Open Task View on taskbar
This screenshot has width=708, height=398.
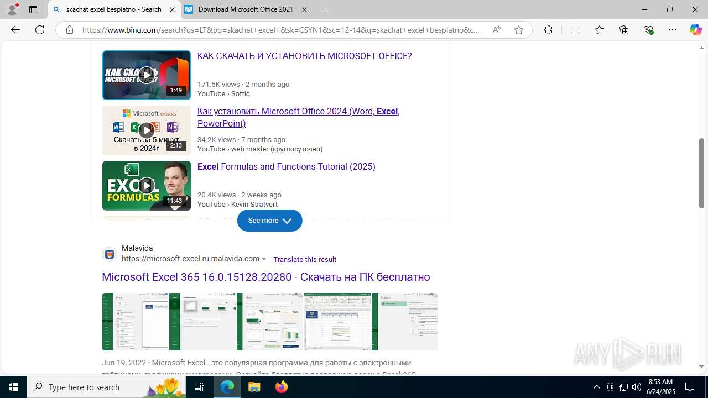(x=200, y=387)
